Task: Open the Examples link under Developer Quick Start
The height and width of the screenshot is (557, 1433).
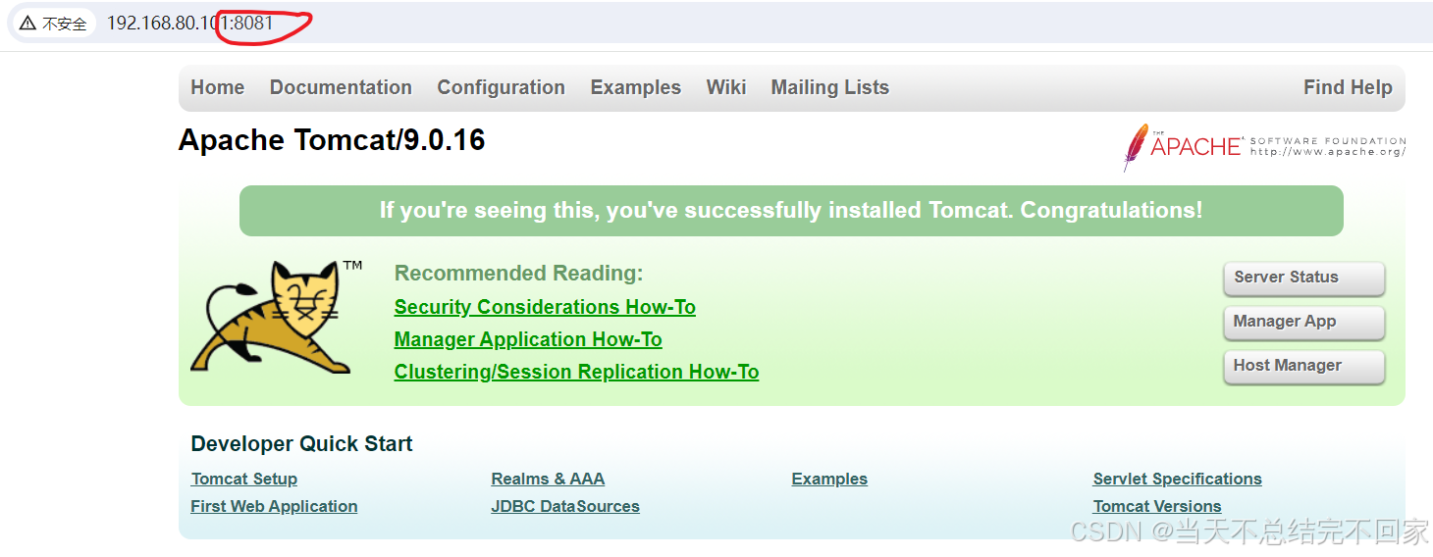Action: [x=829, y=479]
